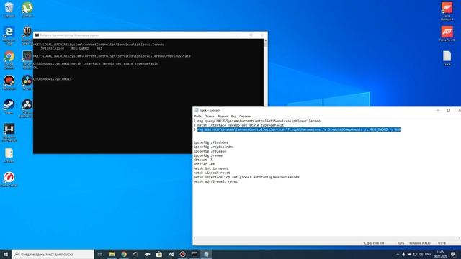Click the 'netsh winsock reset' line
The image size is (461, 259).
point(212,173)
